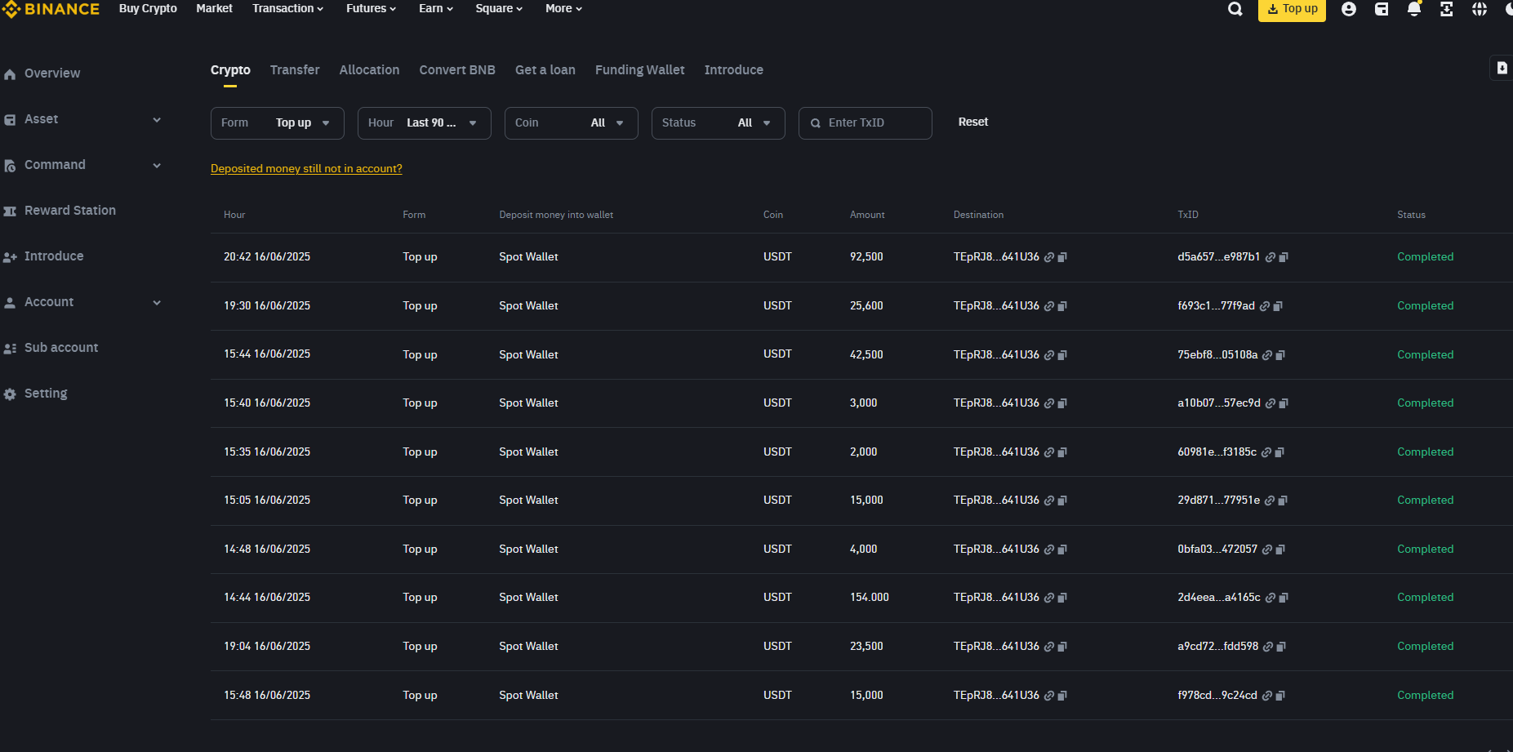
Task: Click the Enter TxID search field
Action: [x=866, y=123]
